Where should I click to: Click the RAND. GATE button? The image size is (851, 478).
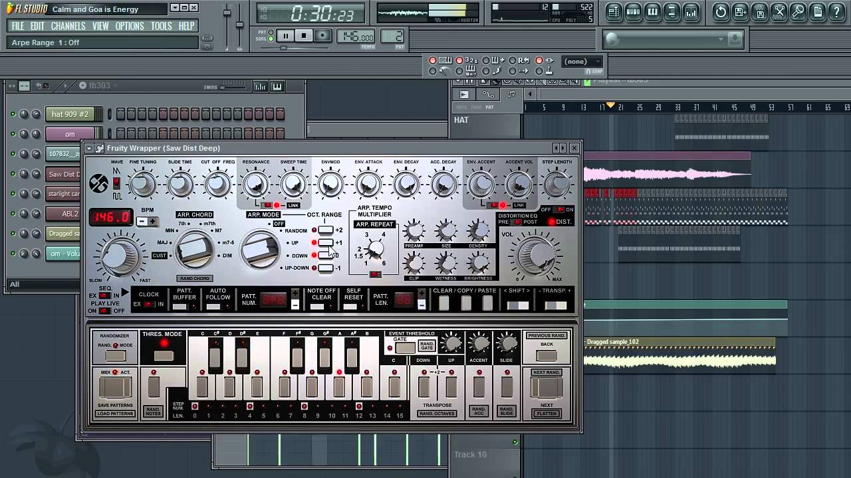point(427,346)
